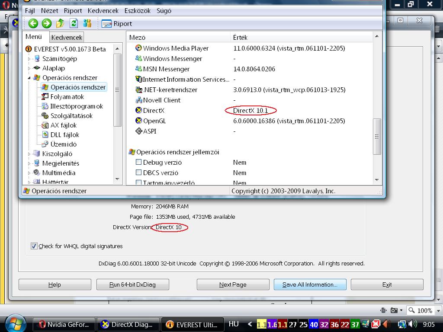Open the camera tool dropdown arrow
This screenshot has height=332, width=443.
[x=401, y=310]
